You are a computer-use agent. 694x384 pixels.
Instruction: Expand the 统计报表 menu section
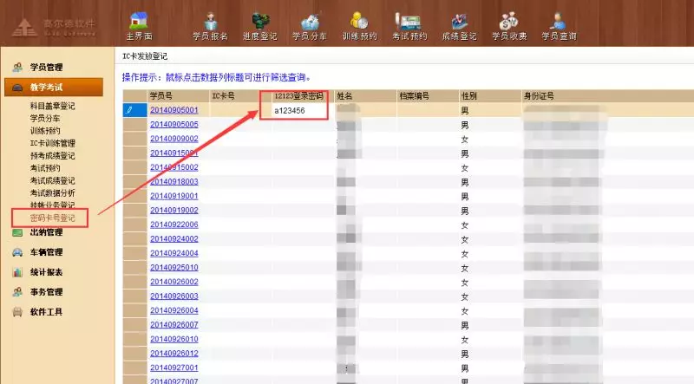point(47,272)
